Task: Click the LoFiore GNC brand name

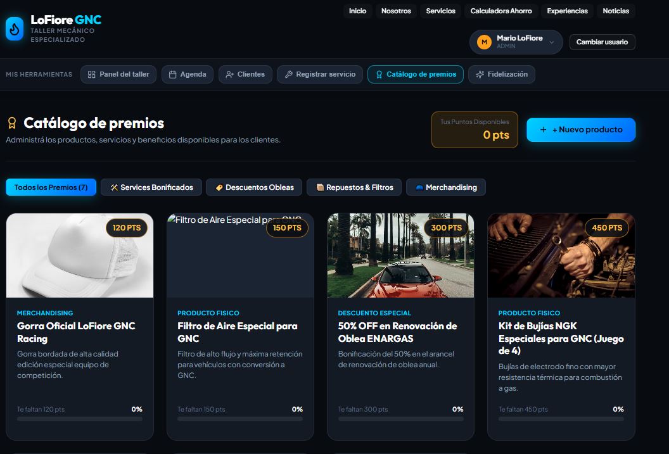Action: pos(66,20)
